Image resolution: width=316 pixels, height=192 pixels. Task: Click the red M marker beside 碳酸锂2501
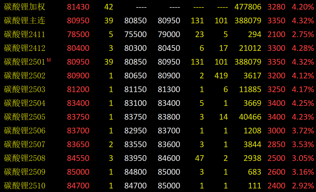(x=49, y=60)
